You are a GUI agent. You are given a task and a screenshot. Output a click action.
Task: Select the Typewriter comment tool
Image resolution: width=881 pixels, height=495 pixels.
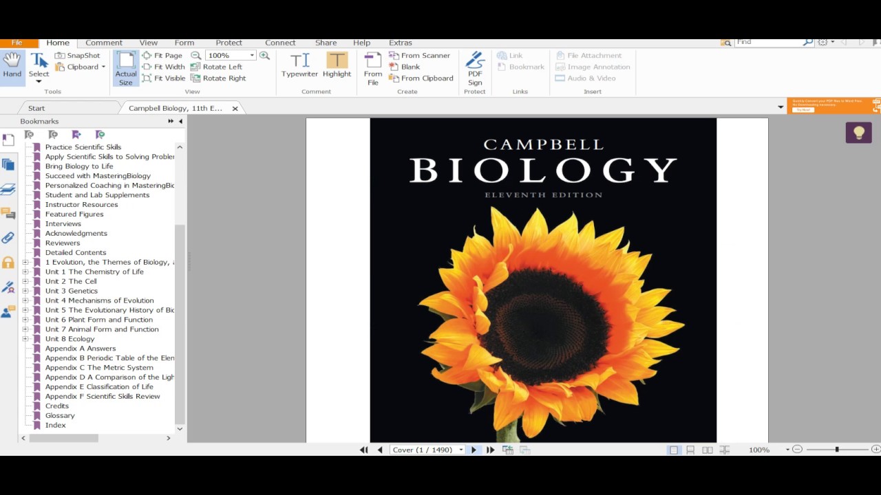pyautogui.click(x=299, y=65)
